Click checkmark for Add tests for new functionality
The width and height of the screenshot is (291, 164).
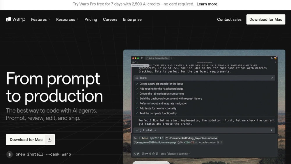[x=137, y=108]
